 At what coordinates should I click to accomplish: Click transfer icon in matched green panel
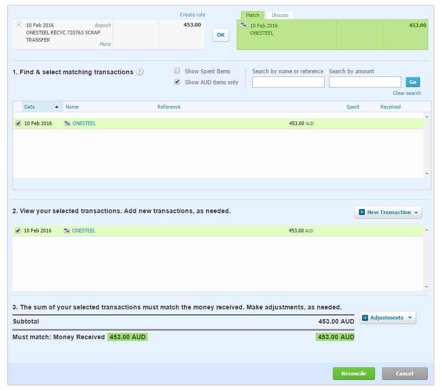tap(243, 25)
